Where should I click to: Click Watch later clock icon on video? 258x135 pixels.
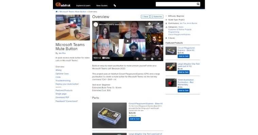[x=149, y=24]
